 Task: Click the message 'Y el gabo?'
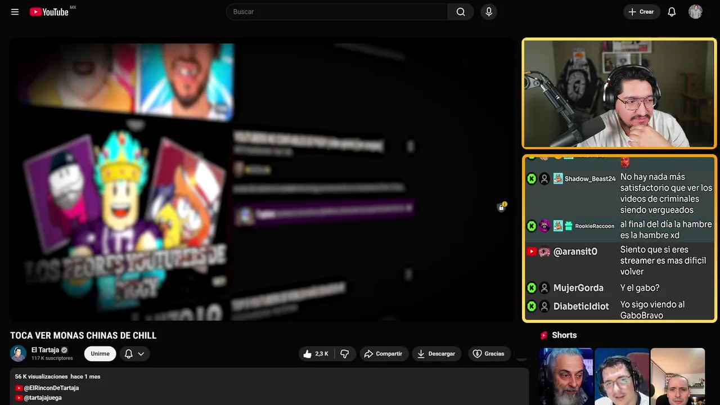click(x=640, y=288)
